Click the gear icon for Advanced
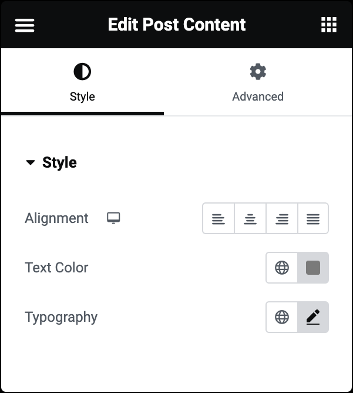 (x=258, y=72)
